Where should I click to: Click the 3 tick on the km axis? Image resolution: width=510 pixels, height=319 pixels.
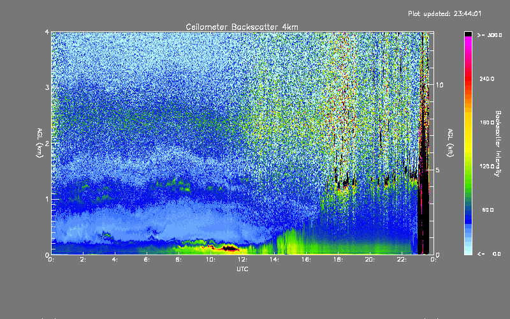coord(47,87)
